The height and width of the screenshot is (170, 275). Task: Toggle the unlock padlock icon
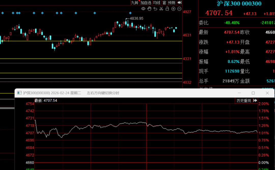point(167,8)
